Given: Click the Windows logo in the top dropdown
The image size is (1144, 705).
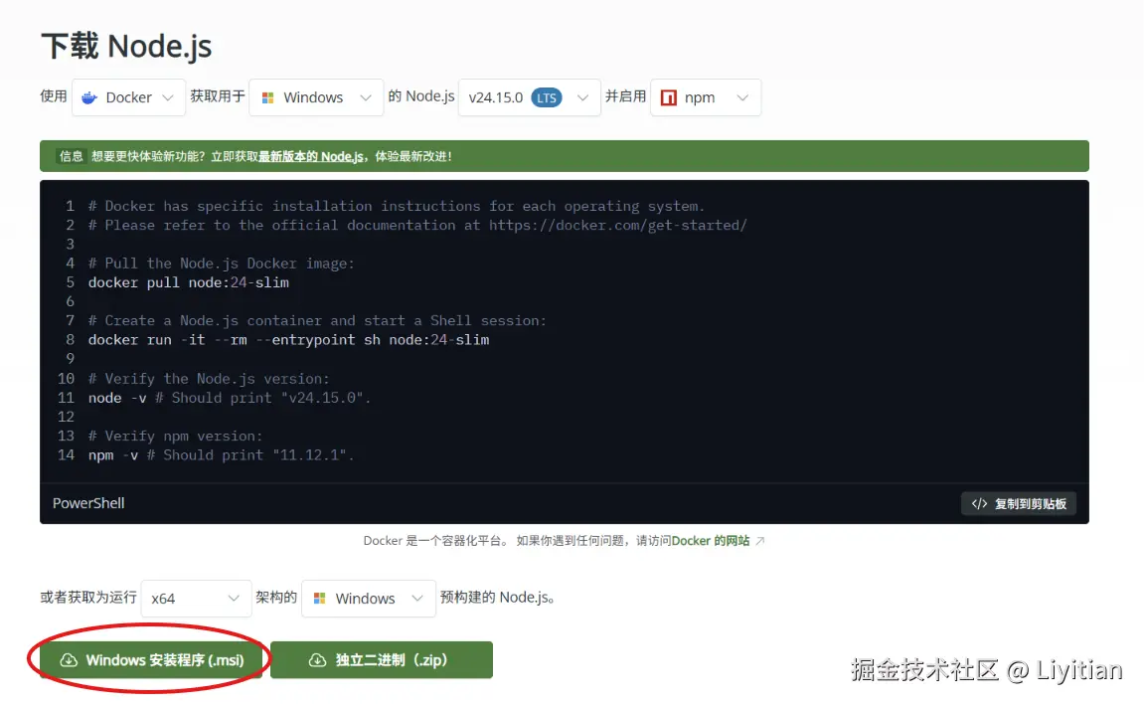Looking at the screenshot, I should (267, 97).
